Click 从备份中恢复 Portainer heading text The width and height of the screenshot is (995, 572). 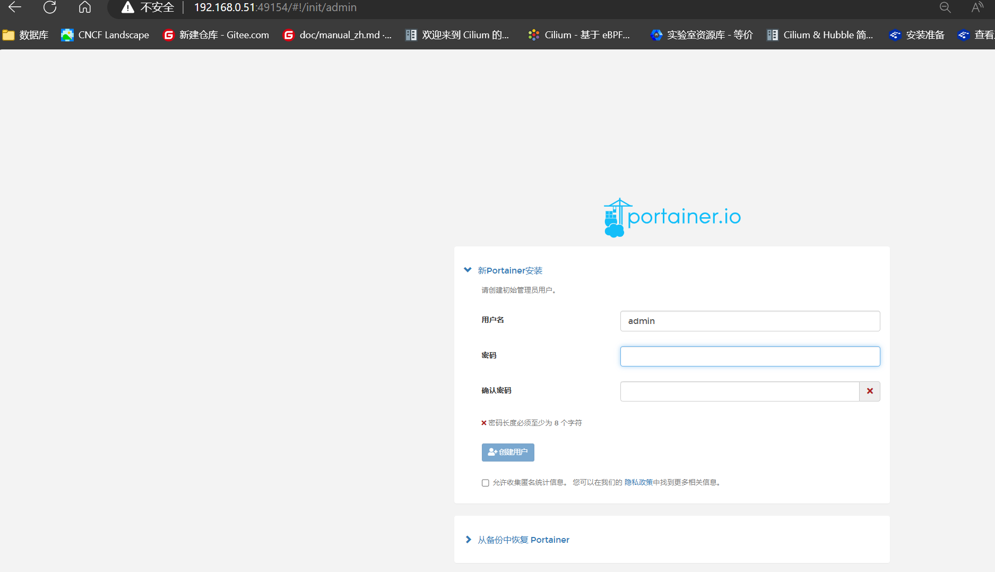523,540
